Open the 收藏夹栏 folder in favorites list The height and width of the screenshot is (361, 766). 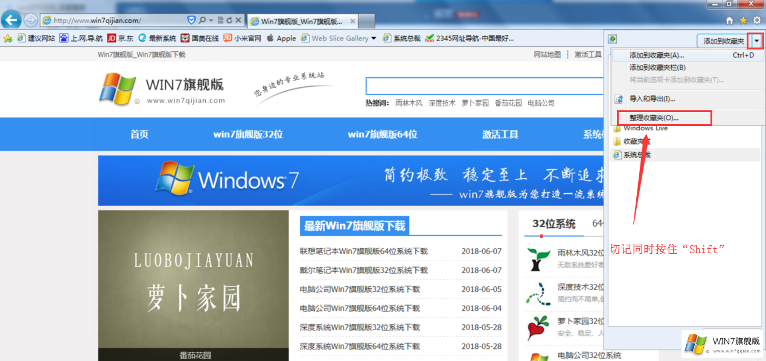pyautogui.click(x=631, y=141)
